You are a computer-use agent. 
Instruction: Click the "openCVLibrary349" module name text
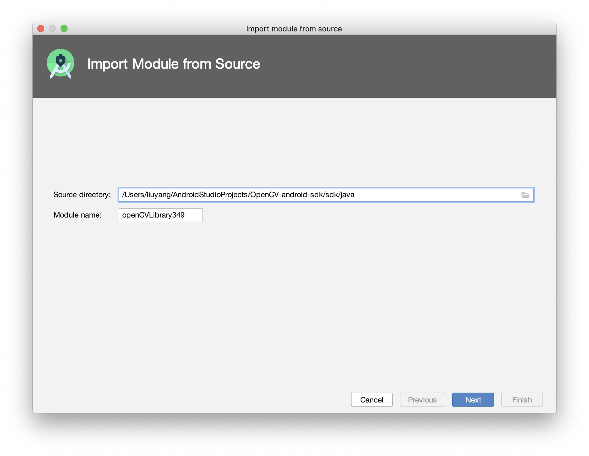click(153, 215)
